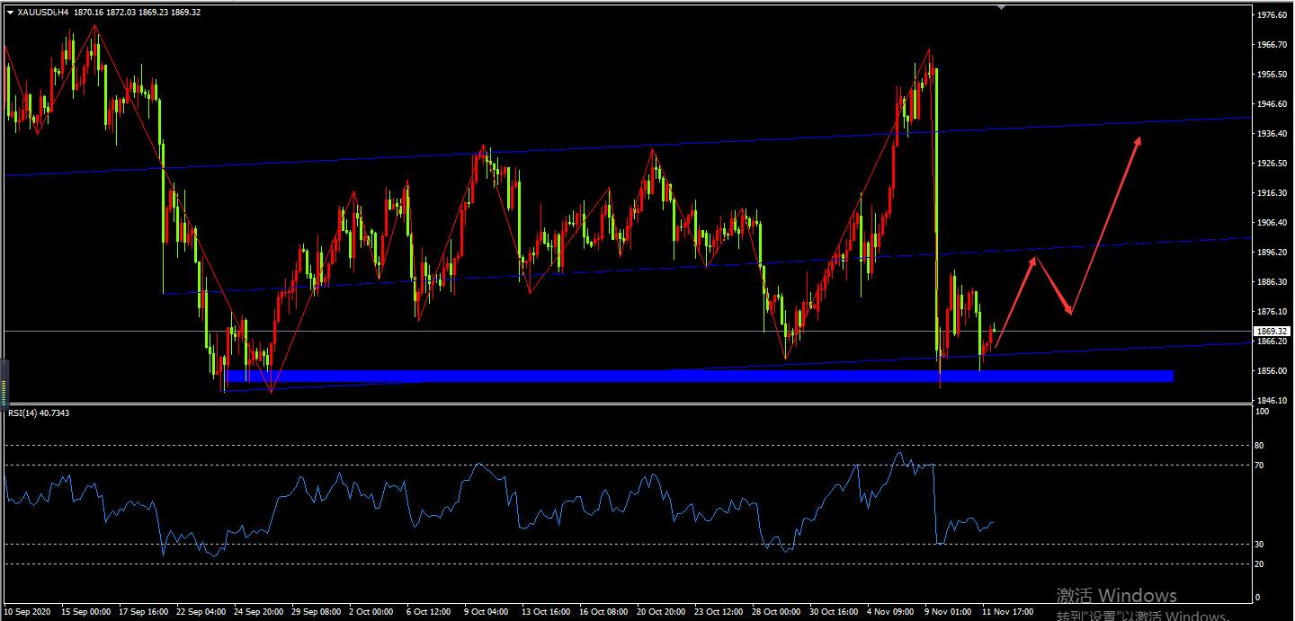
Task: Click the first small red projection arrowhead
Action: click(1033, 260)
